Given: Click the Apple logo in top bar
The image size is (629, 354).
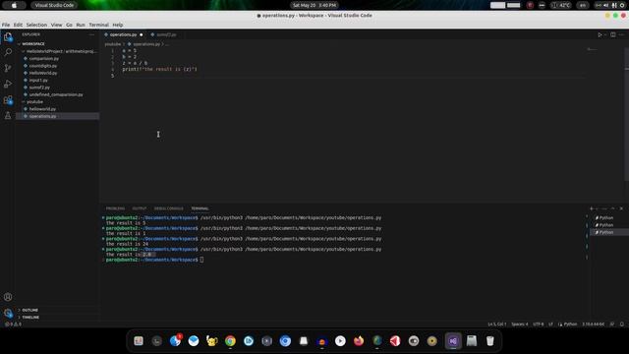Looking at the screenshot, I should point(14,5).
